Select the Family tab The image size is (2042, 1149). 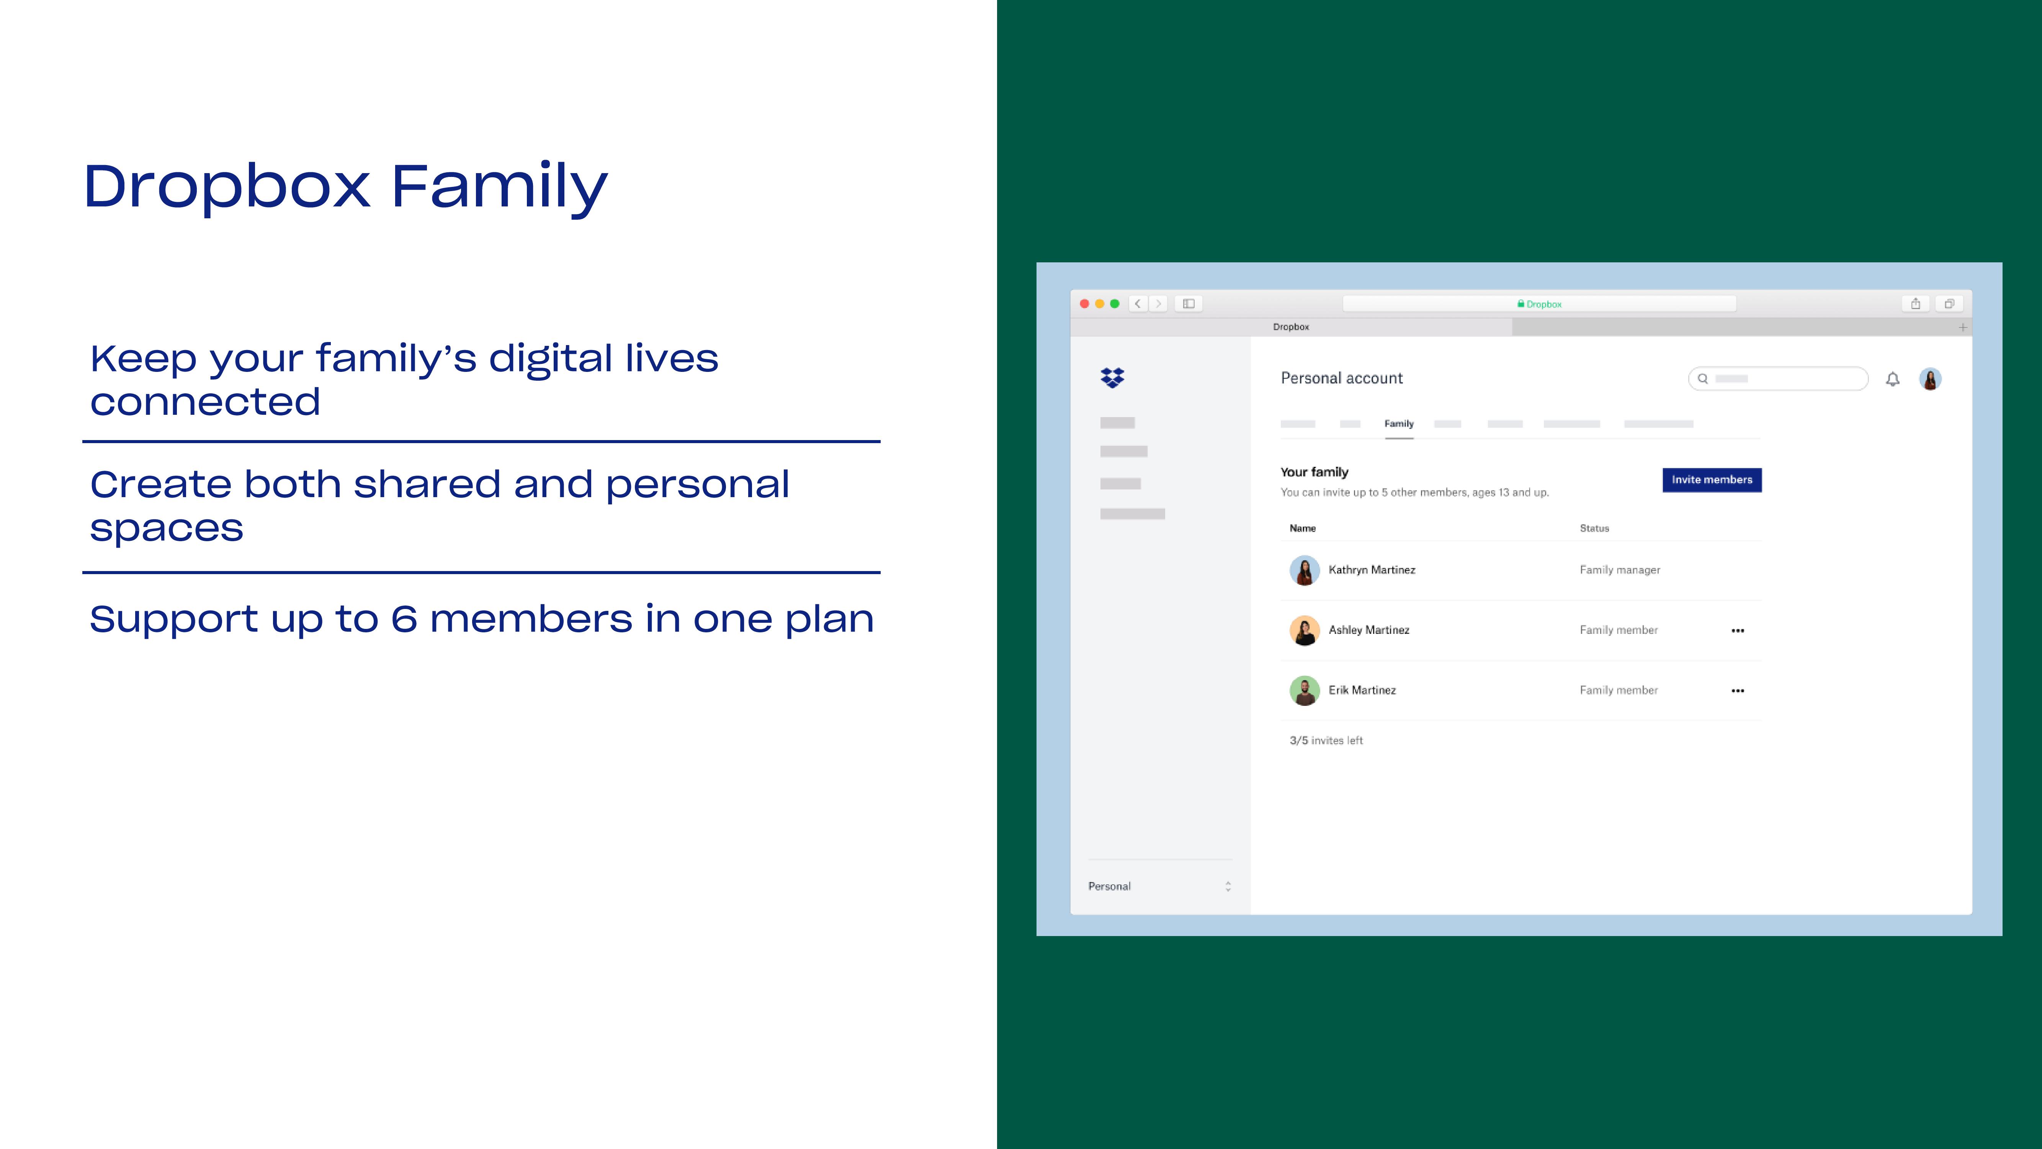coord(1398,424)
